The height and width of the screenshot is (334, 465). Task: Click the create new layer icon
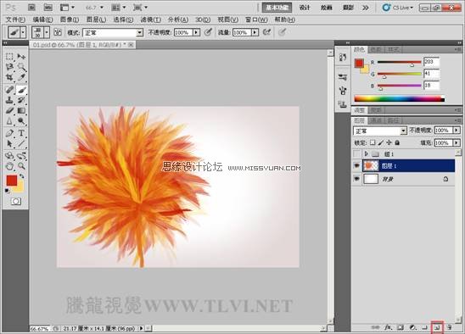point(437,327)
